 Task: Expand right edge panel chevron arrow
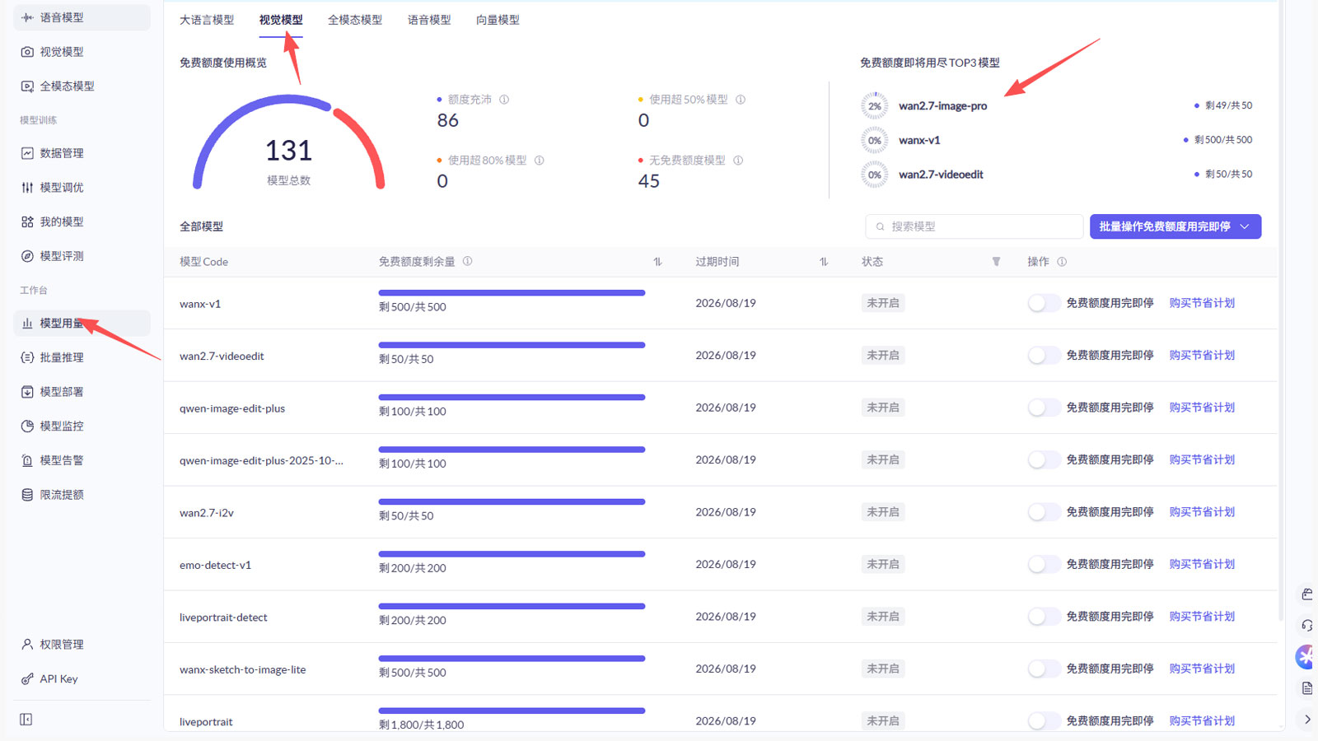pyautogui.click(x=1307, y=720)
